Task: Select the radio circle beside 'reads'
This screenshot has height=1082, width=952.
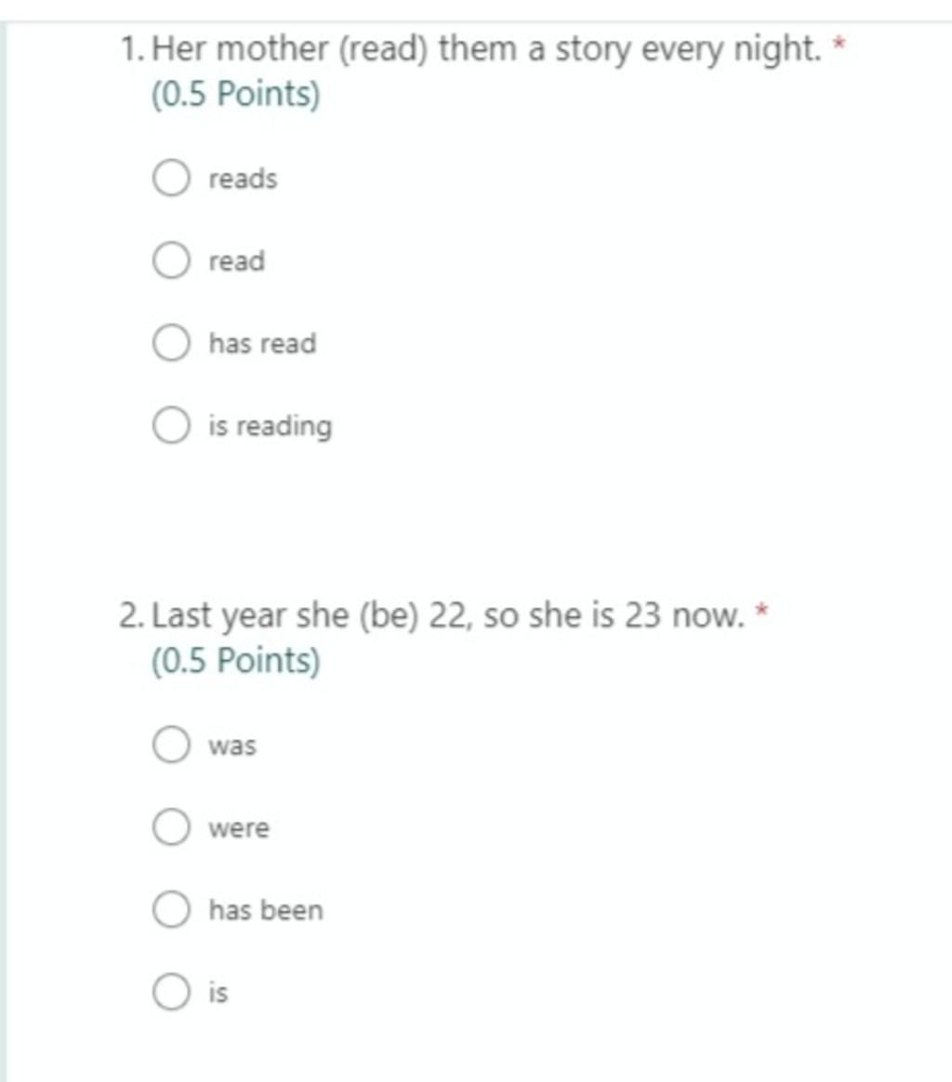Action: tap(171, 178)
